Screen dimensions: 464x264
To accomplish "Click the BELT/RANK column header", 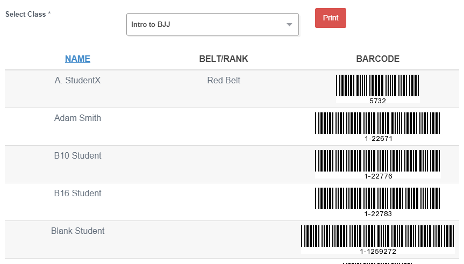I will coord(224,59).
